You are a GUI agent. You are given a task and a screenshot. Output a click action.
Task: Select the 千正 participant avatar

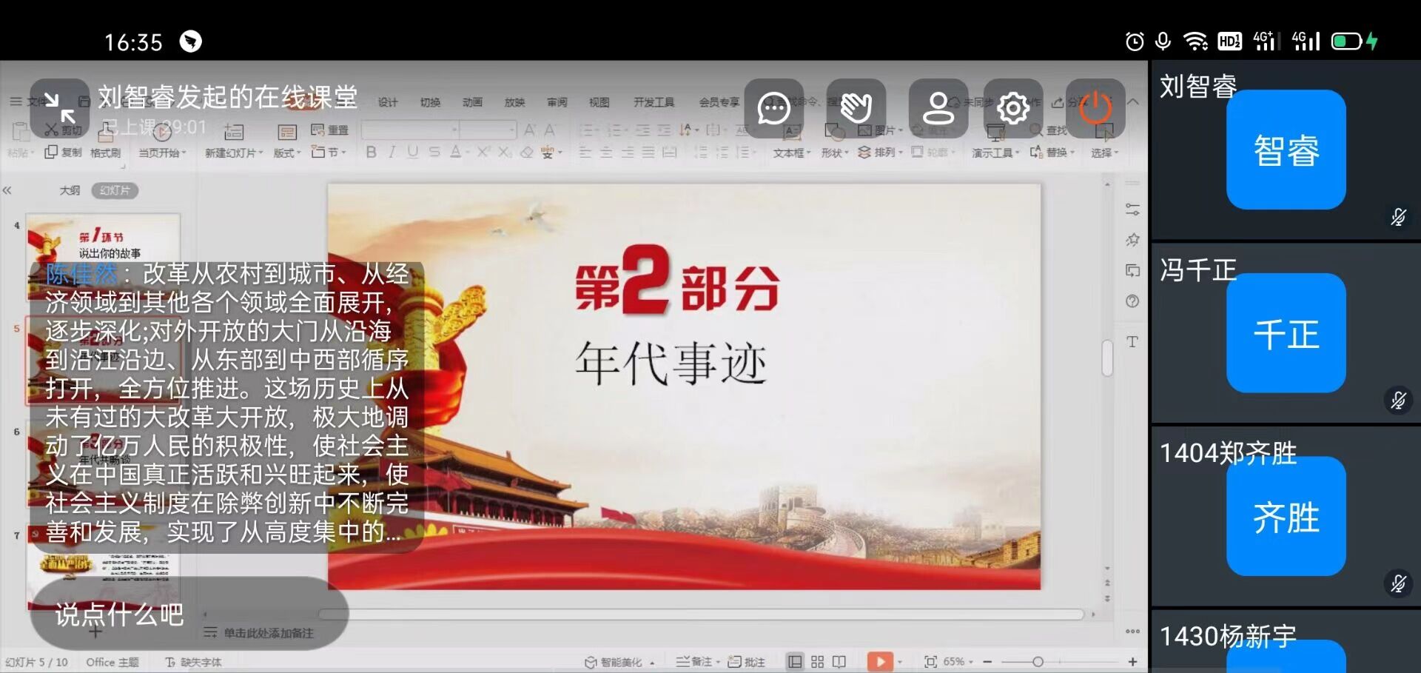(1286, 333)
